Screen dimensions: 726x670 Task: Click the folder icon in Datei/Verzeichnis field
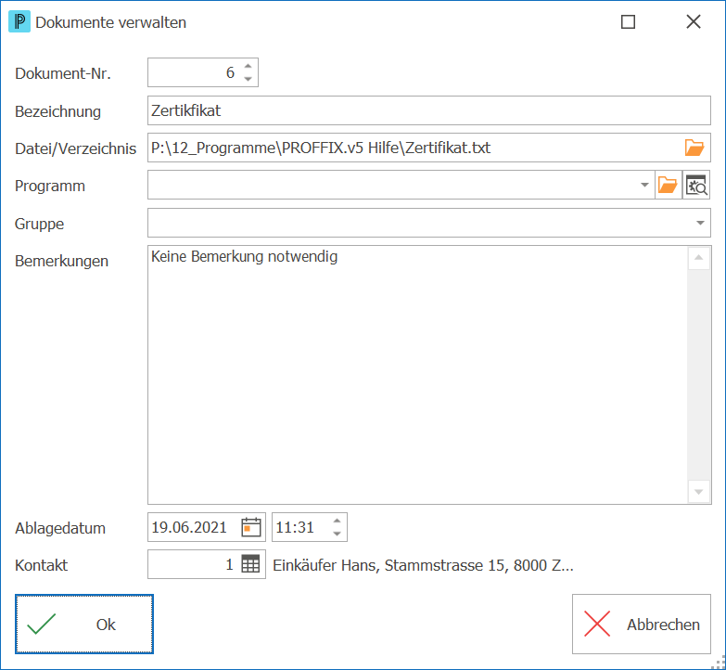(x=694, y=148)
